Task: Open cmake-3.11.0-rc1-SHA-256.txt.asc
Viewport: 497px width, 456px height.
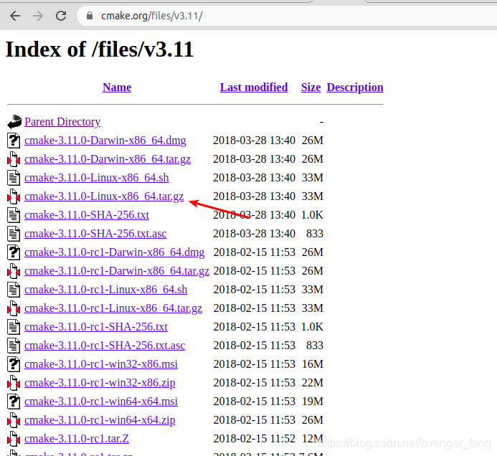Action: tap(105, 346)
